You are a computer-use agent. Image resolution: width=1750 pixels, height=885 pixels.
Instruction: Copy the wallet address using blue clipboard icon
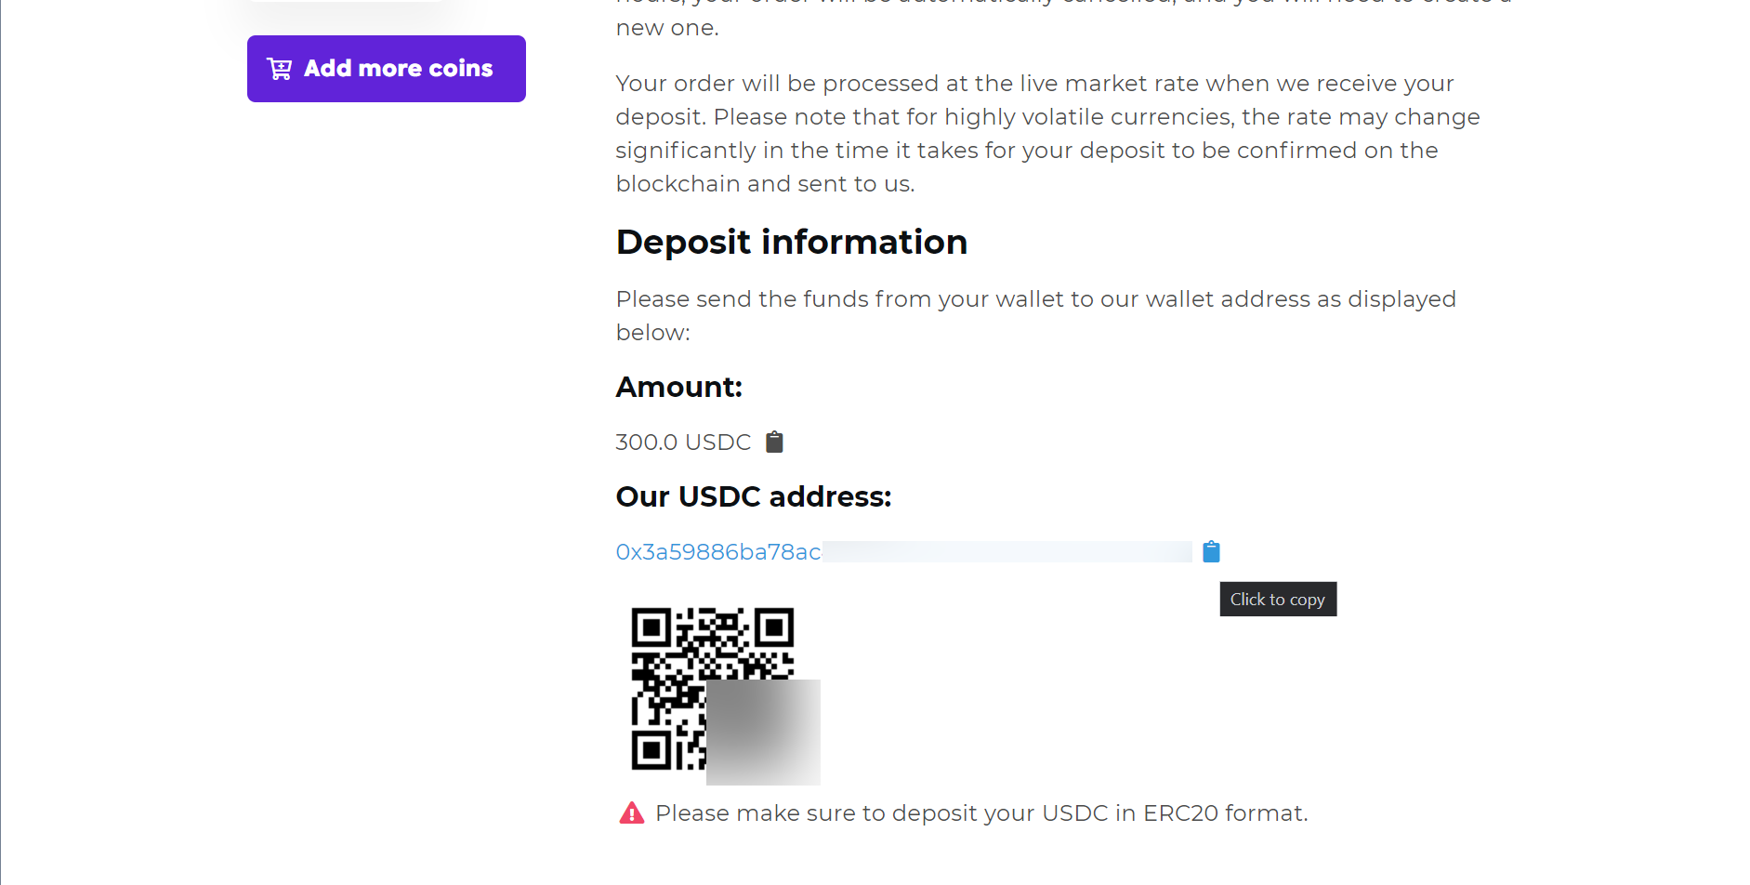tap(1211, 550)
